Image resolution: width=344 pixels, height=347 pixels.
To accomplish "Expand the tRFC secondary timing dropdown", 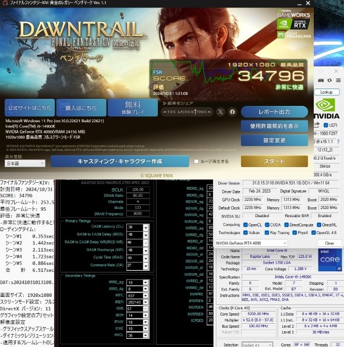I will pos(146,296).
